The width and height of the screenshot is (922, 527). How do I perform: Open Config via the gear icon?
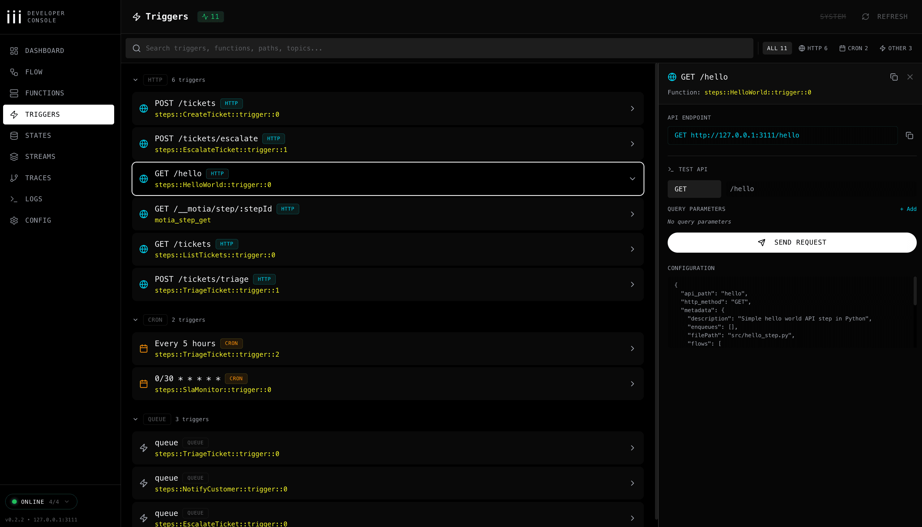14,220
